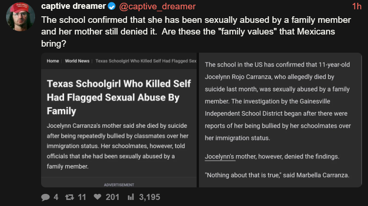Click the underlined Jocelynn's link
368x206 pixels.
click(219, 157)
